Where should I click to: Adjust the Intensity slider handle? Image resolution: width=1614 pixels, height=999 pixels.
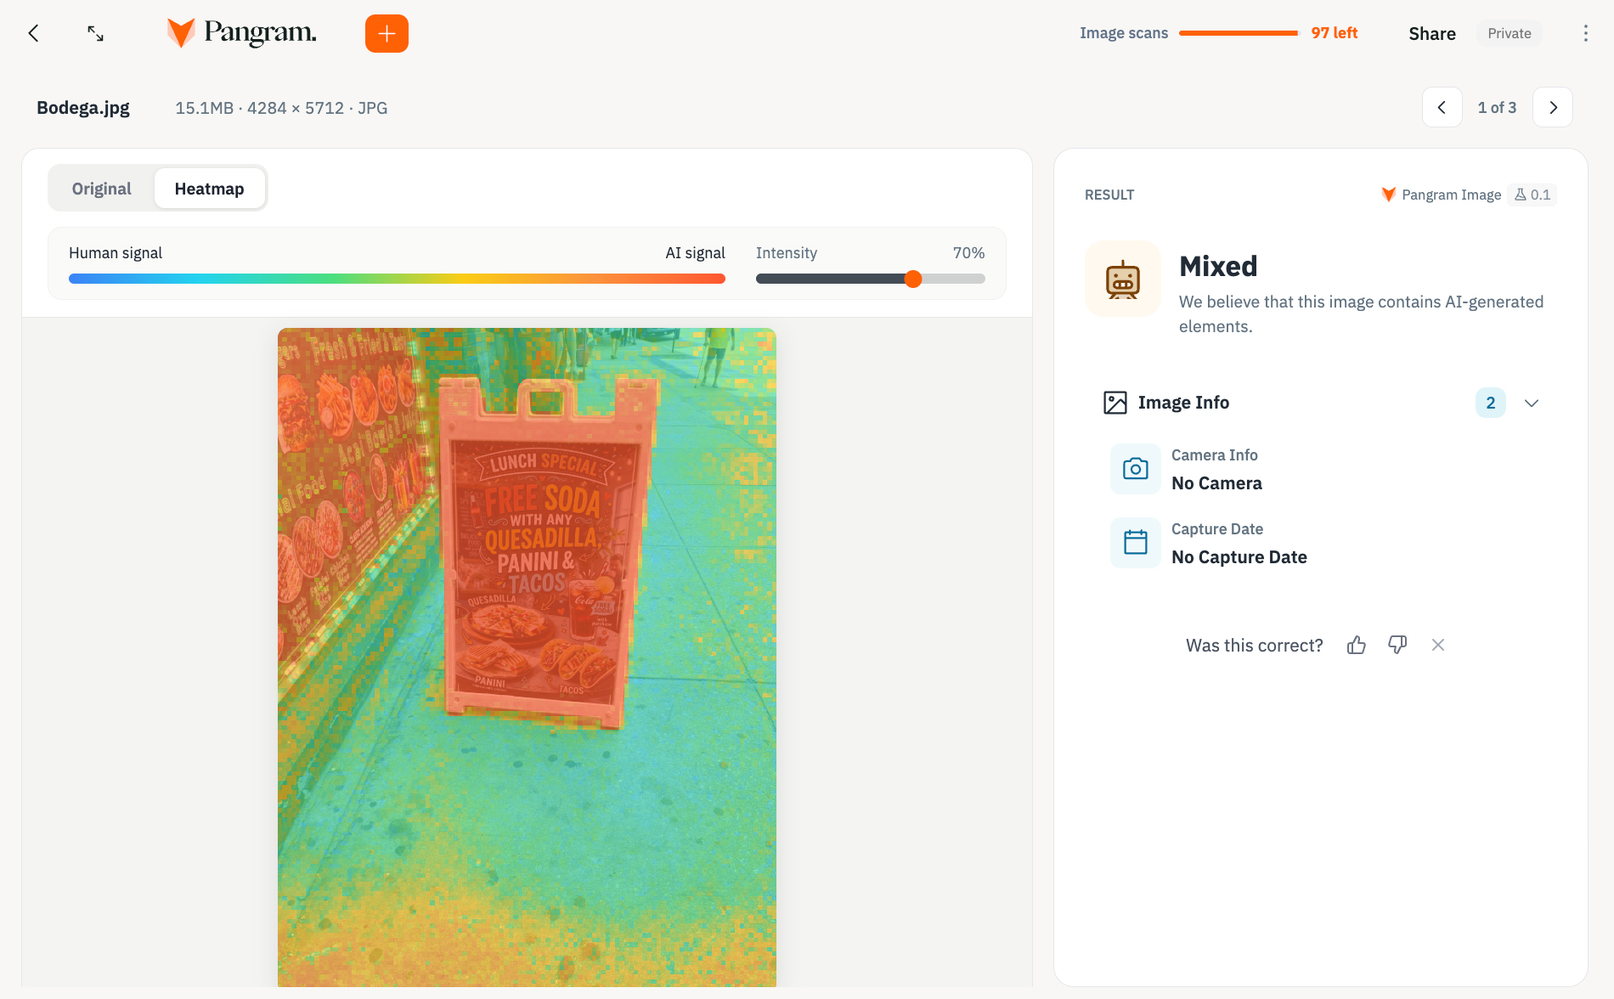click(913, 279)
